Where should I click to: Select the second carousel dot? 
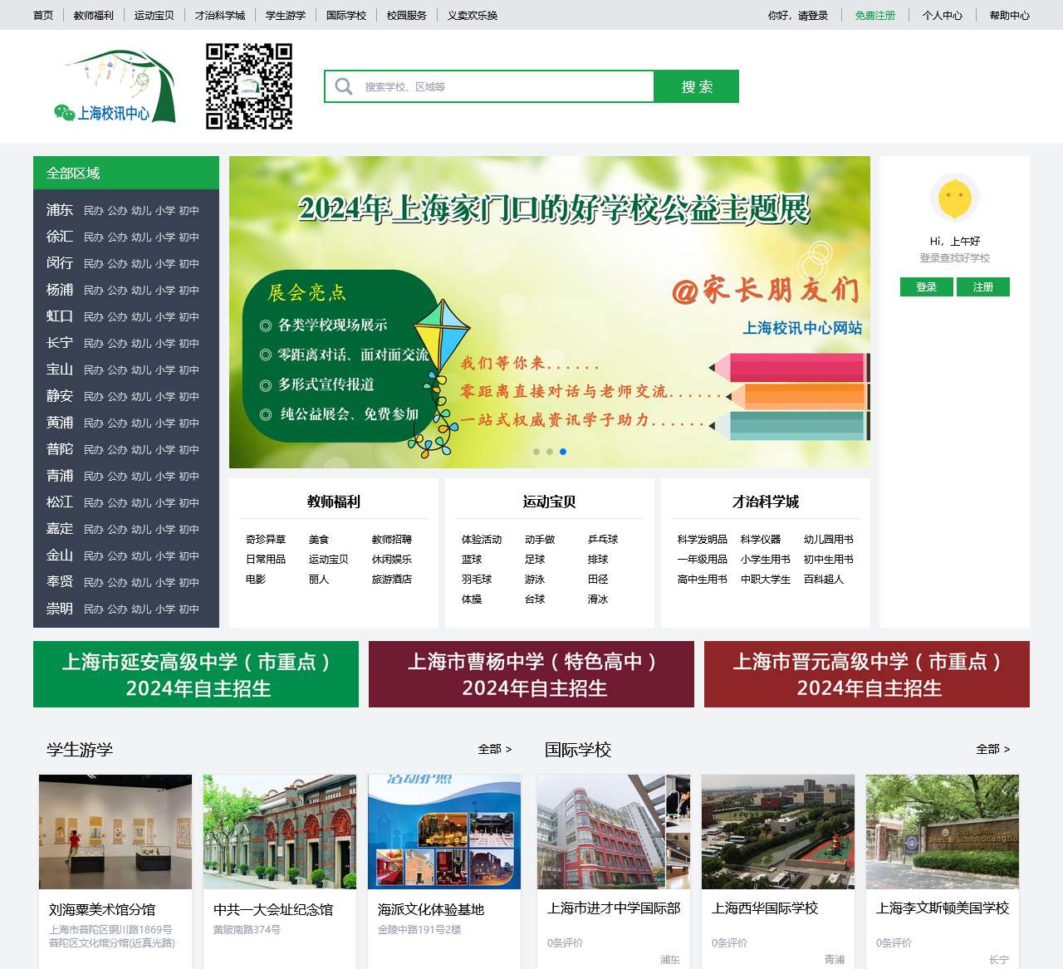(550, 452)
